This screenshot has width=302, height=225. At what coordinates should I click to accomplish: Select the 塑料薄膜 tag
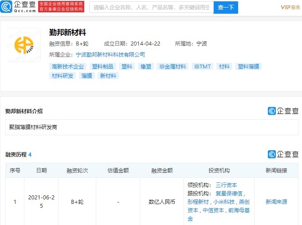[248, 66]
